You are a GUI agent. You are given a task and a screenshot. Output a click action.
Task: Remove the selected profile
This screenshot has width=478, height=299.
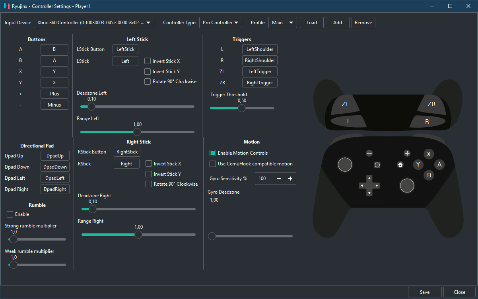coord(363,23)
